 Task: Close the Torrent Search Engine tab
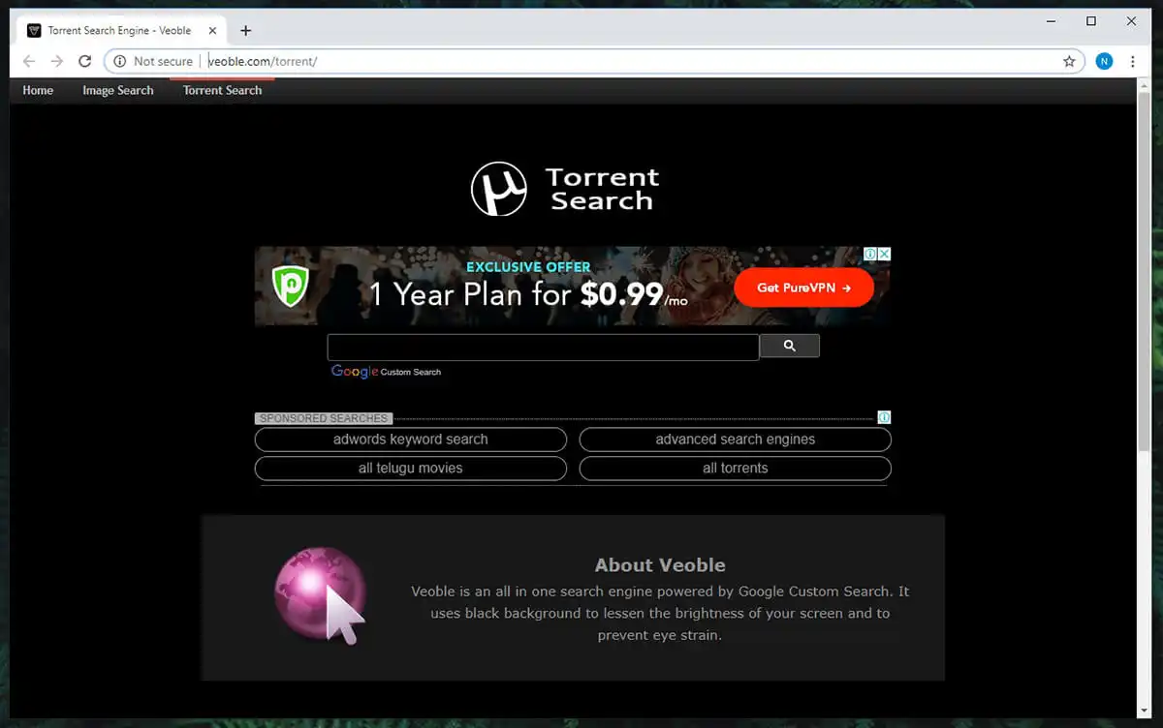click(213, 31)
